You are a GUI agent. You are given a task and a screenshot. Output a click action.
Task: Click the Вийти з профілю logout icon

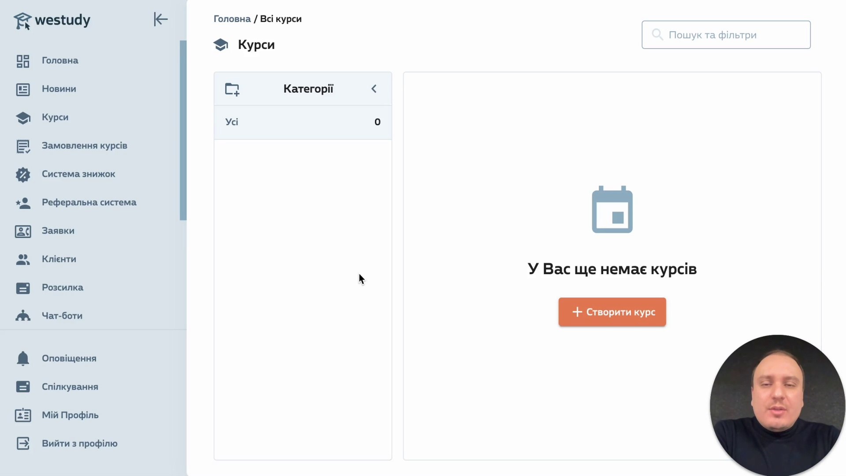click(23, 443)
